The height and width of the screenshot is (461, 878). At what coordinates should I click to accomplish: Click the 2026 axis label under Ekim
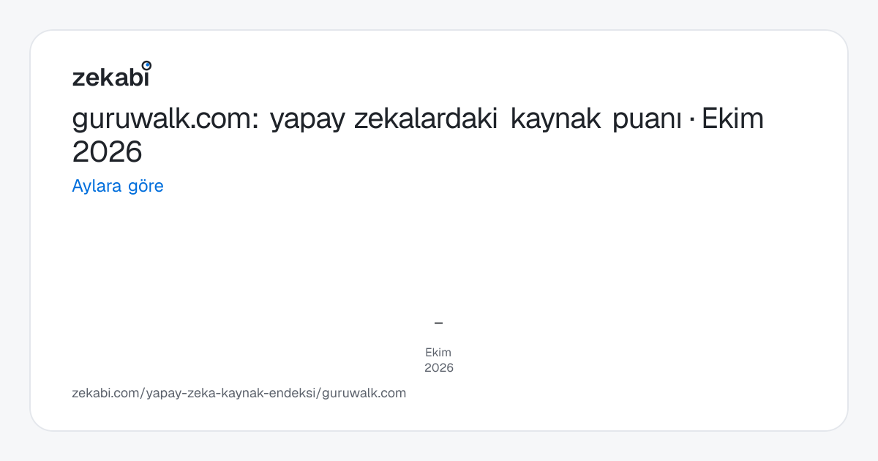tap(439, 368)
